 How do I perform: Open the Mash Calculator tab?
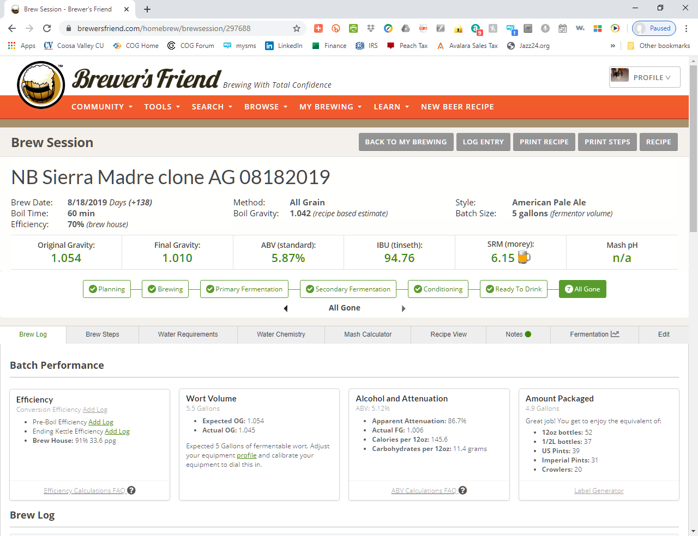[x=368, y=334]
